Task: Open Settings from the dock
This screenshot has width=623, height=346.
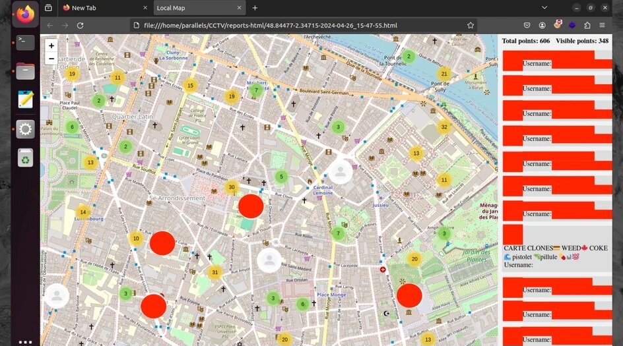Action: click(x=26, y=129)
